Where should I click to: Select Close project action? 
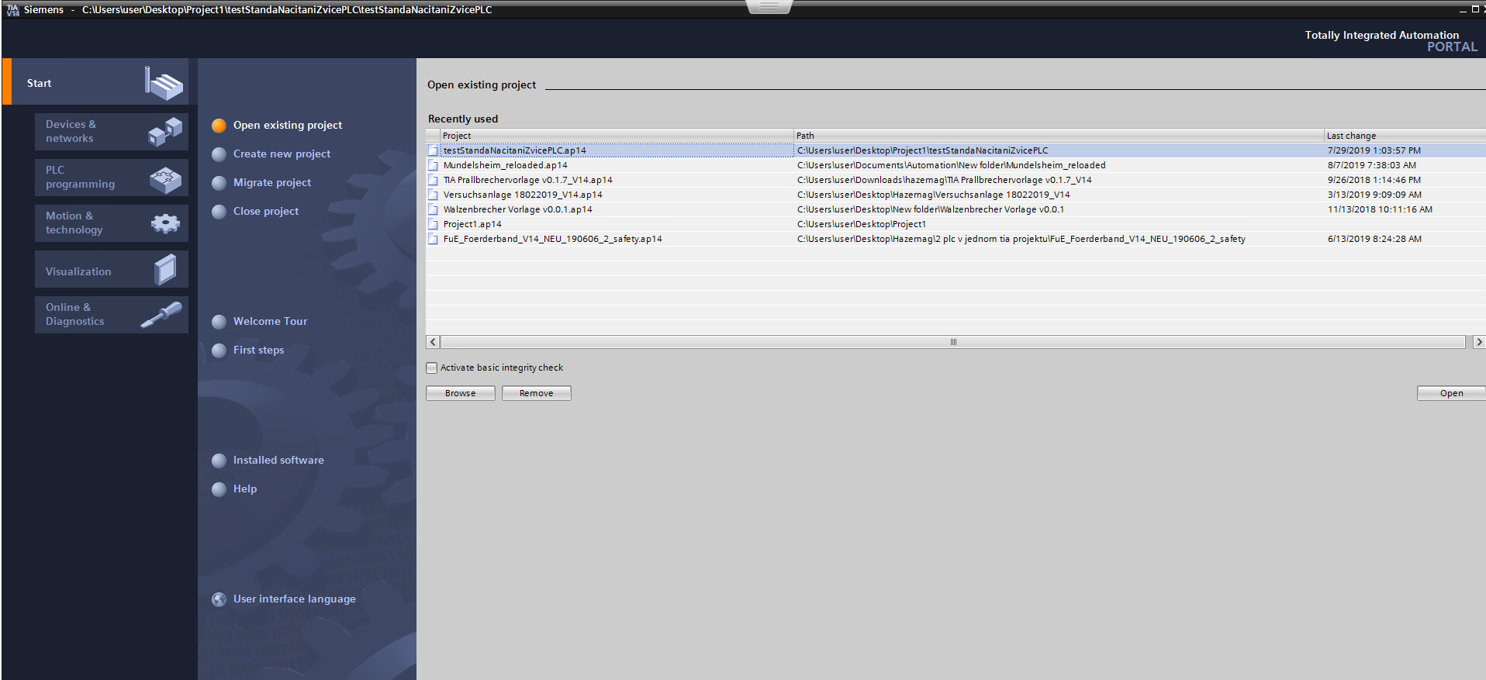point(266,212)
